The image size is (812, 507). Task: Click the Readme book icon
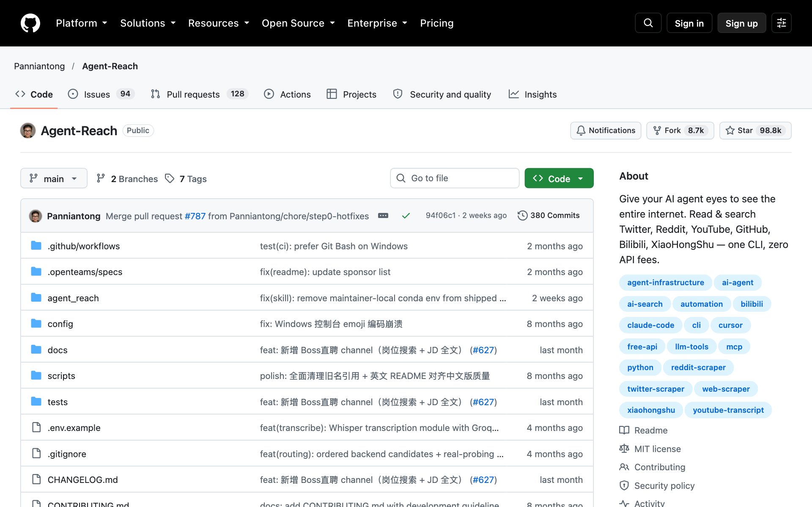pyautogui.click(x=624, y=430)
